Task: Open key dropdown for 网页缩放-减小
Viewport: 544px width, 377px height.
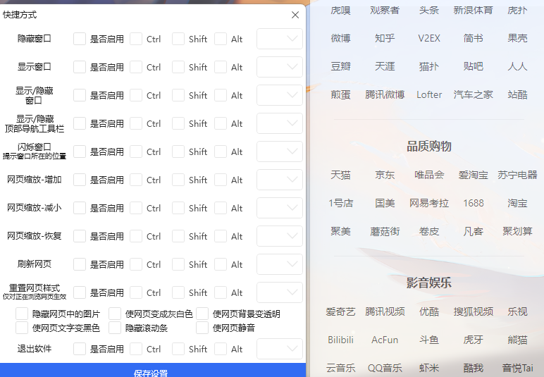Action: 280,208
